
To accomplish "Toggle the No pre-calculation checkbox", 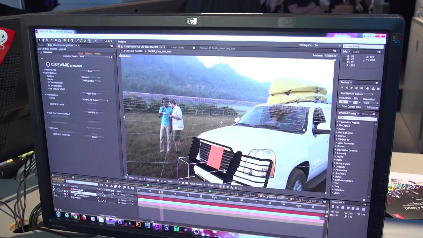I will pyautogui.click(x=82, y=86).
